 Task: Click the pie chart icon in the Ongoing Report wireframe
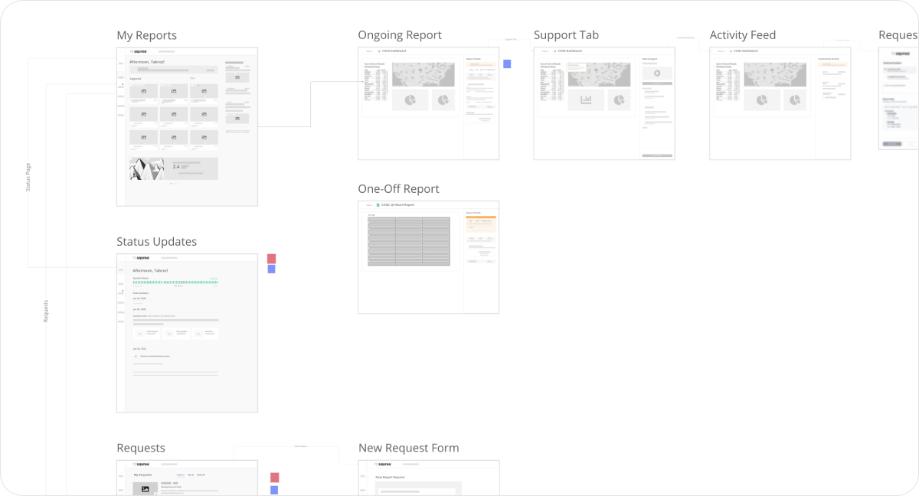[410, 100]
